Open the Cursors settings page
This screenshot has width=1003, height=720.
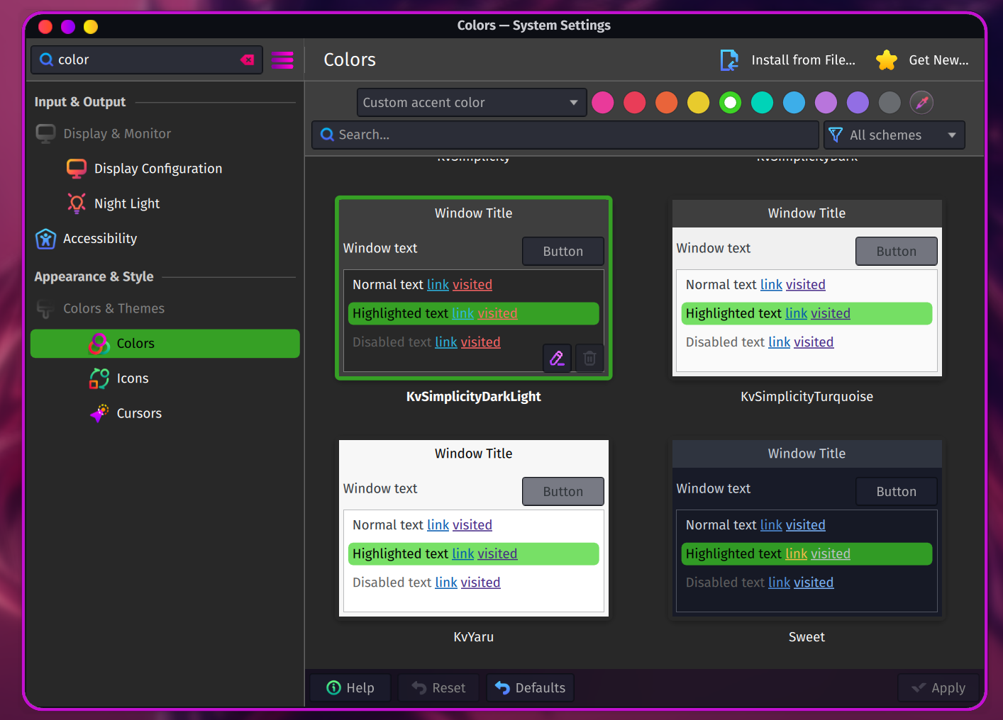[139, 414]
